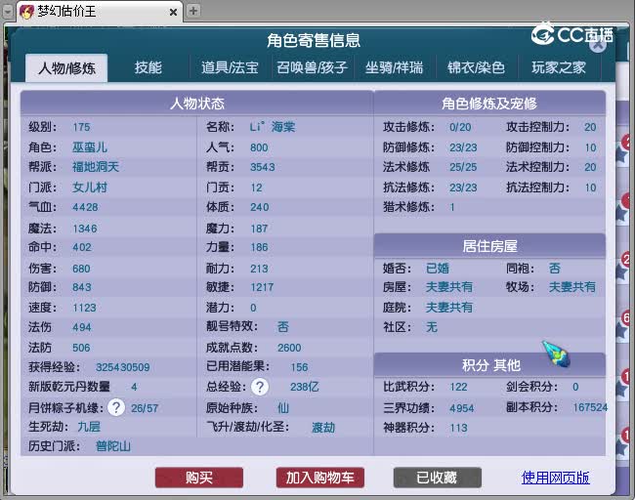Image resolution: width=635 pixels, height=500 pixels.
Task: Open the 道具/法宝 tab
Action: 230,67
